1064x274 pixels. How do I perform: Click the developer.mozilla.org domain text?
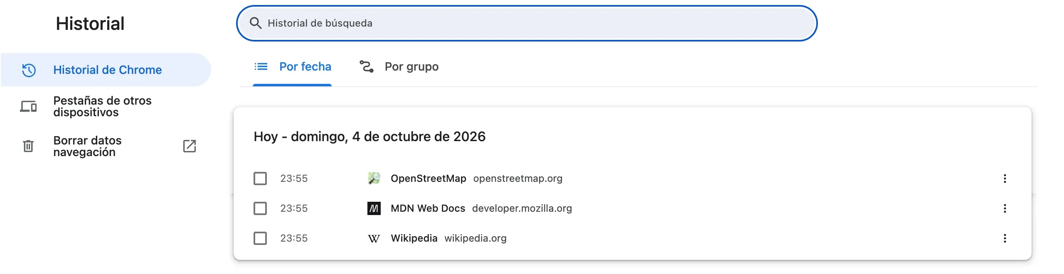(522, 208)
